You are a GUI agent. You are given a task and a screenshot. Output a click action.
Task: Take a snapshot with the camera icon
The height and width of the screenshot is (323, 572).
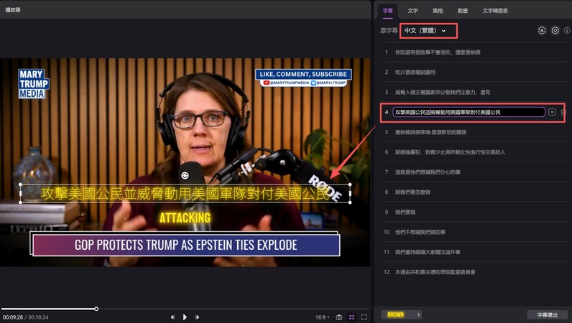339,317
